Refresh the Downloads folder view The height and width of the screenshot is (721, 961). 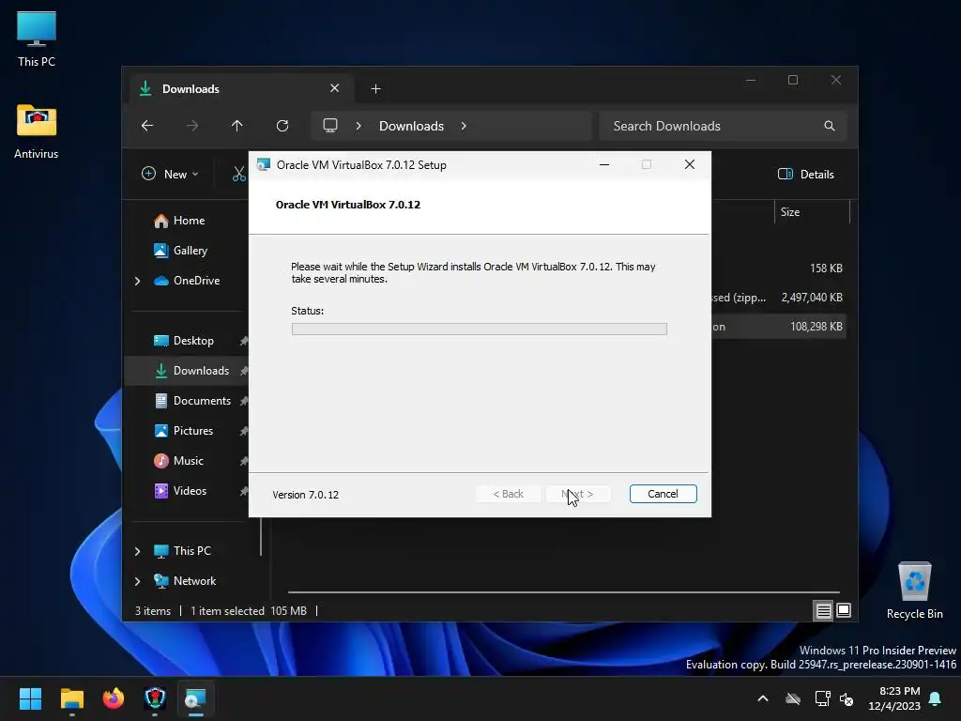282,126
